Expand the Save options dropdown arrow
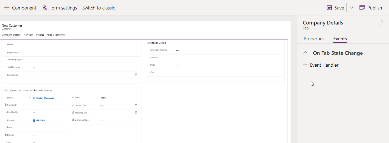 [351, 8]
